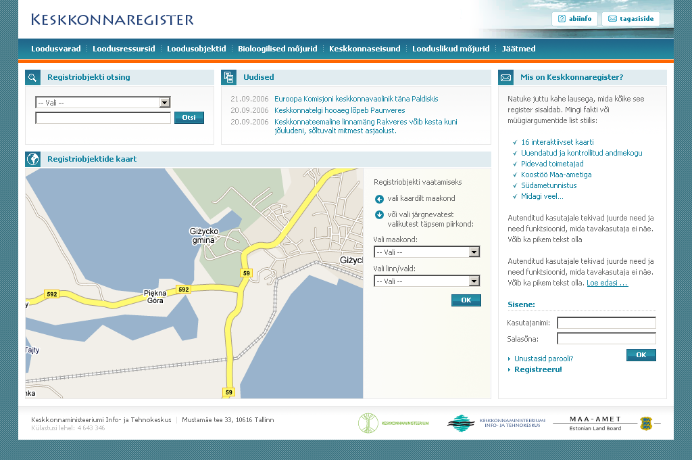Screen dimensions: 692x460
Task: Click the documents icon beside Uudised
Action: [x=228, y=77]
